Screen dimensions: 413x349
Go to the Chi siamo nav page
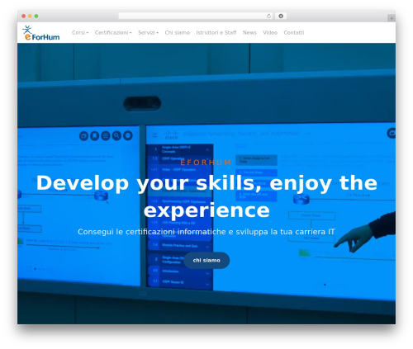pyautogui.click(x=178, y=32)
